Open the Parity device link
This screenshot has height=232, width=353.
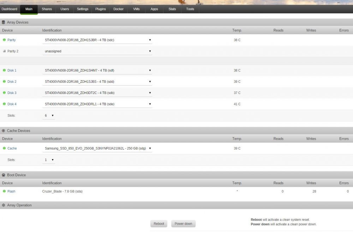12,40
